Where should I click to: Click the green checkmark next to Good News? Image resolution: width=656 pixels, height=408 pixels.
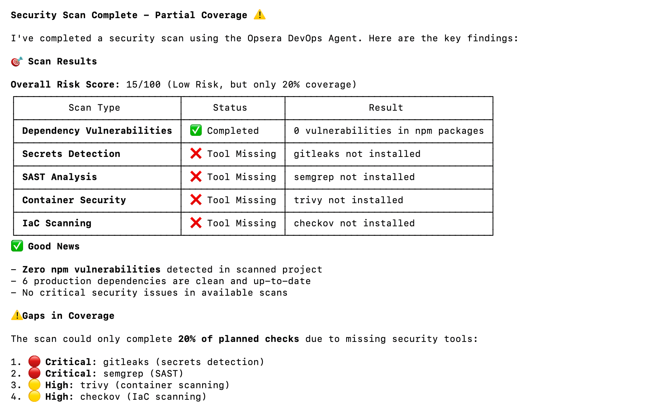[17, 246]
